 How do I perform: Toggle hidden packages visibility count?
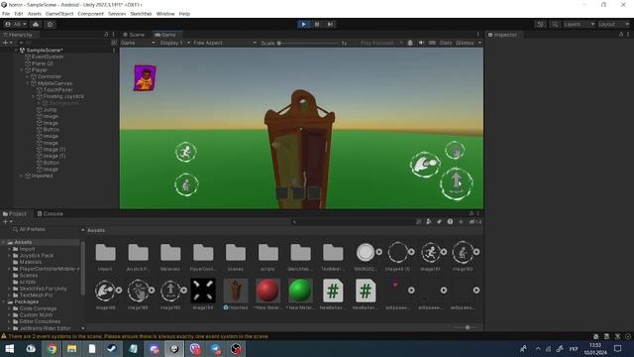click(x=475, y=222)
